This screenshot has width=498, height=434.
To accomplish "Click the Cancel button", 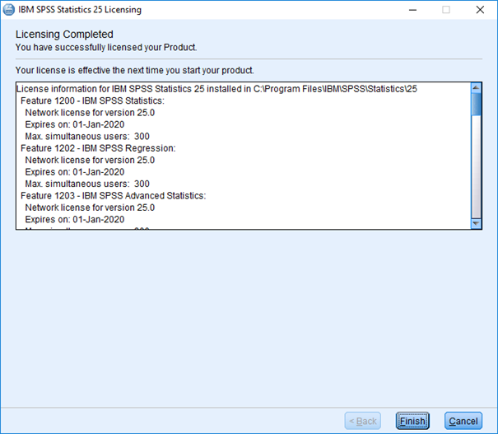I will 463,421.
